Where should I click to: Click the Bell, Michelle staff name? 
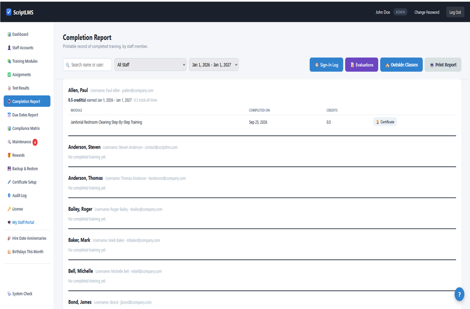pyautogui.click(x=80, y=271)
